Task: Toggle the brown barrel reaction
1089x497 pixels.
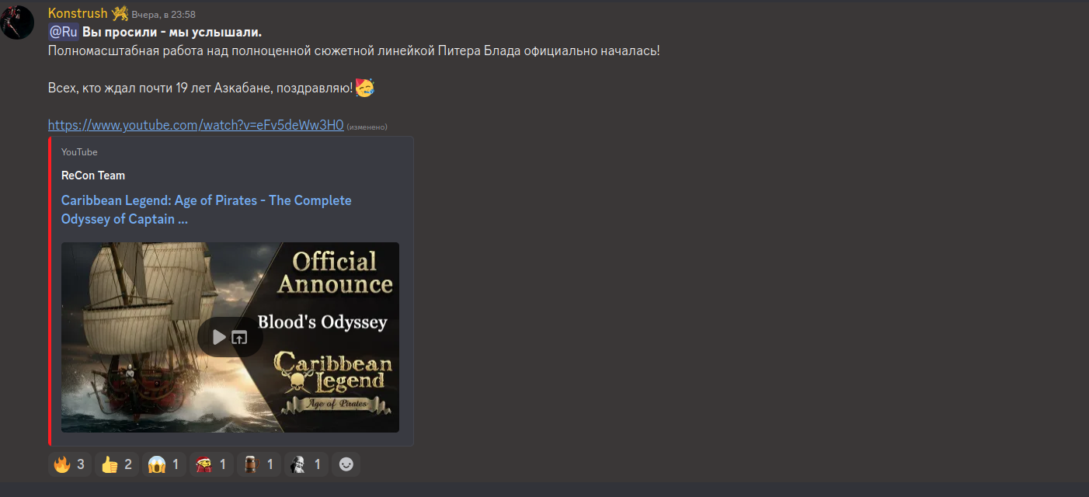Action: point(259,464)
